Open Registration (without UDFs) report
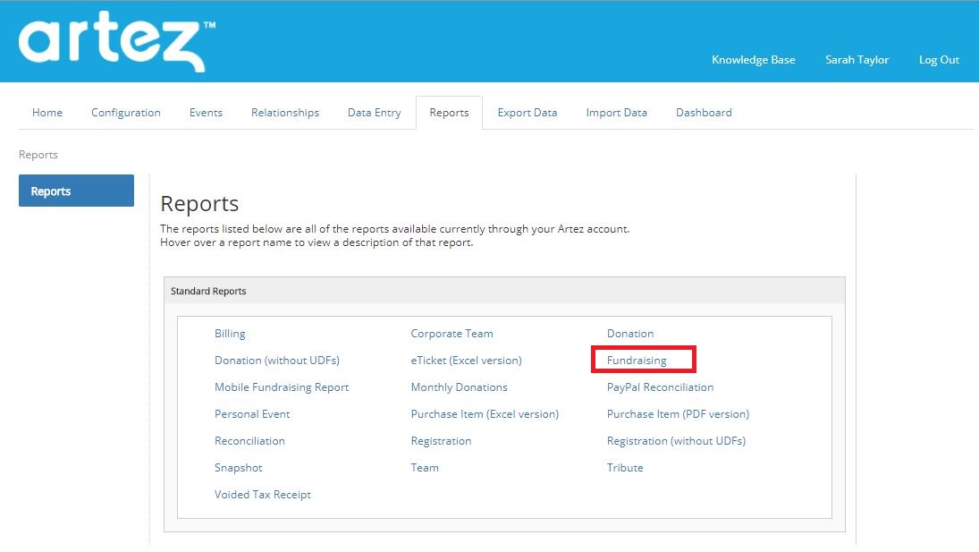The image size is (979, 552). point(676,441)
